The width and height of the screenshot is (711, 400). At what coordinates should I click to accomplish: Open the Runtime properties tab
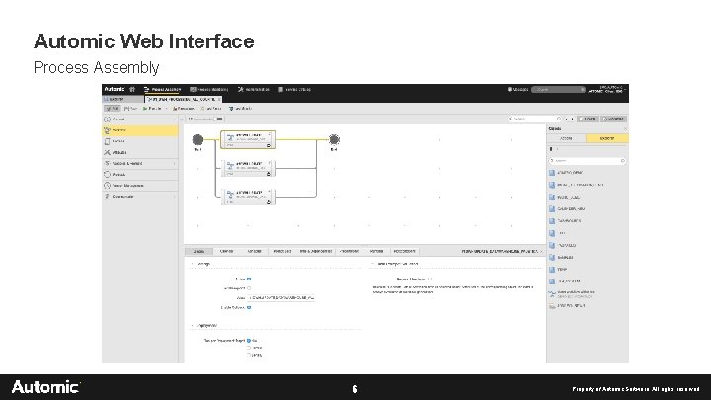(376, 251)
